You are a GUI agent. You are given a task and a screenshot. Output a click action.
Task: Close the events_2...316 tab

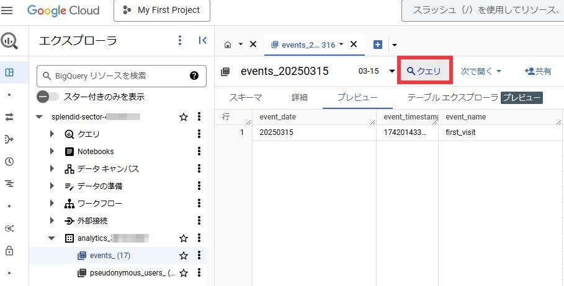354,44
